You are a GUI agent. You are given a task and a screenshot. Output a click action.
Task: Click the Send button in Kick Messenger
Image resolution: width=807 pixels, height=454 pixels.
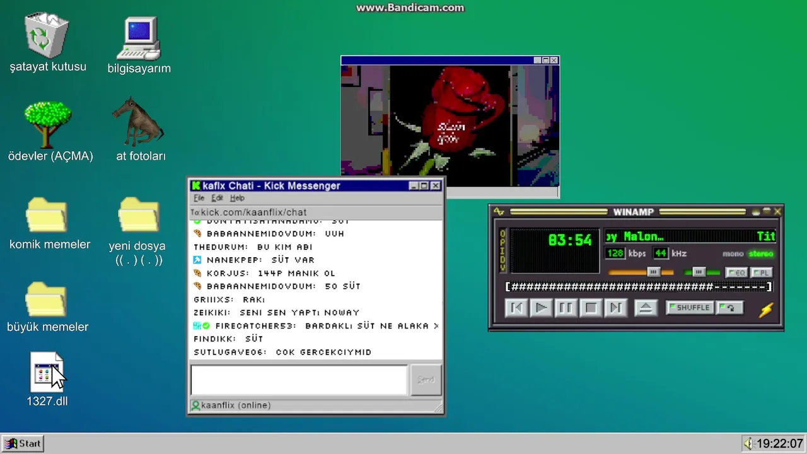click(x=426, y=380)
